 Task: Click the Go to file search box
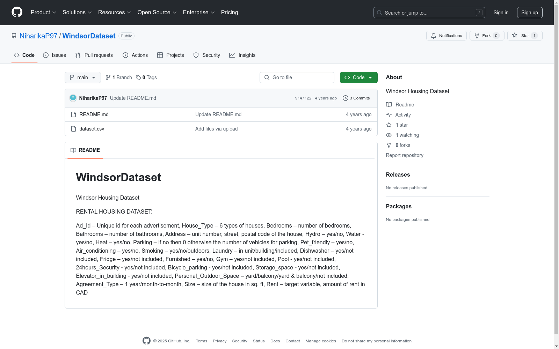pos(297,77)
